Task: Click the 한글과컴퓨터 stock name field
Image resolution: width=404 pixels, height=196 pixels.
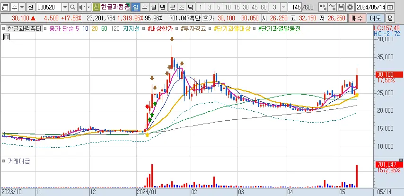Action: pyautogui.click(x=114, y=7)
